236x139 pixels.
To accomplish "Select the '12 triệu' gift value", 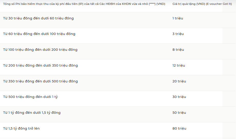I will (179, 66).
